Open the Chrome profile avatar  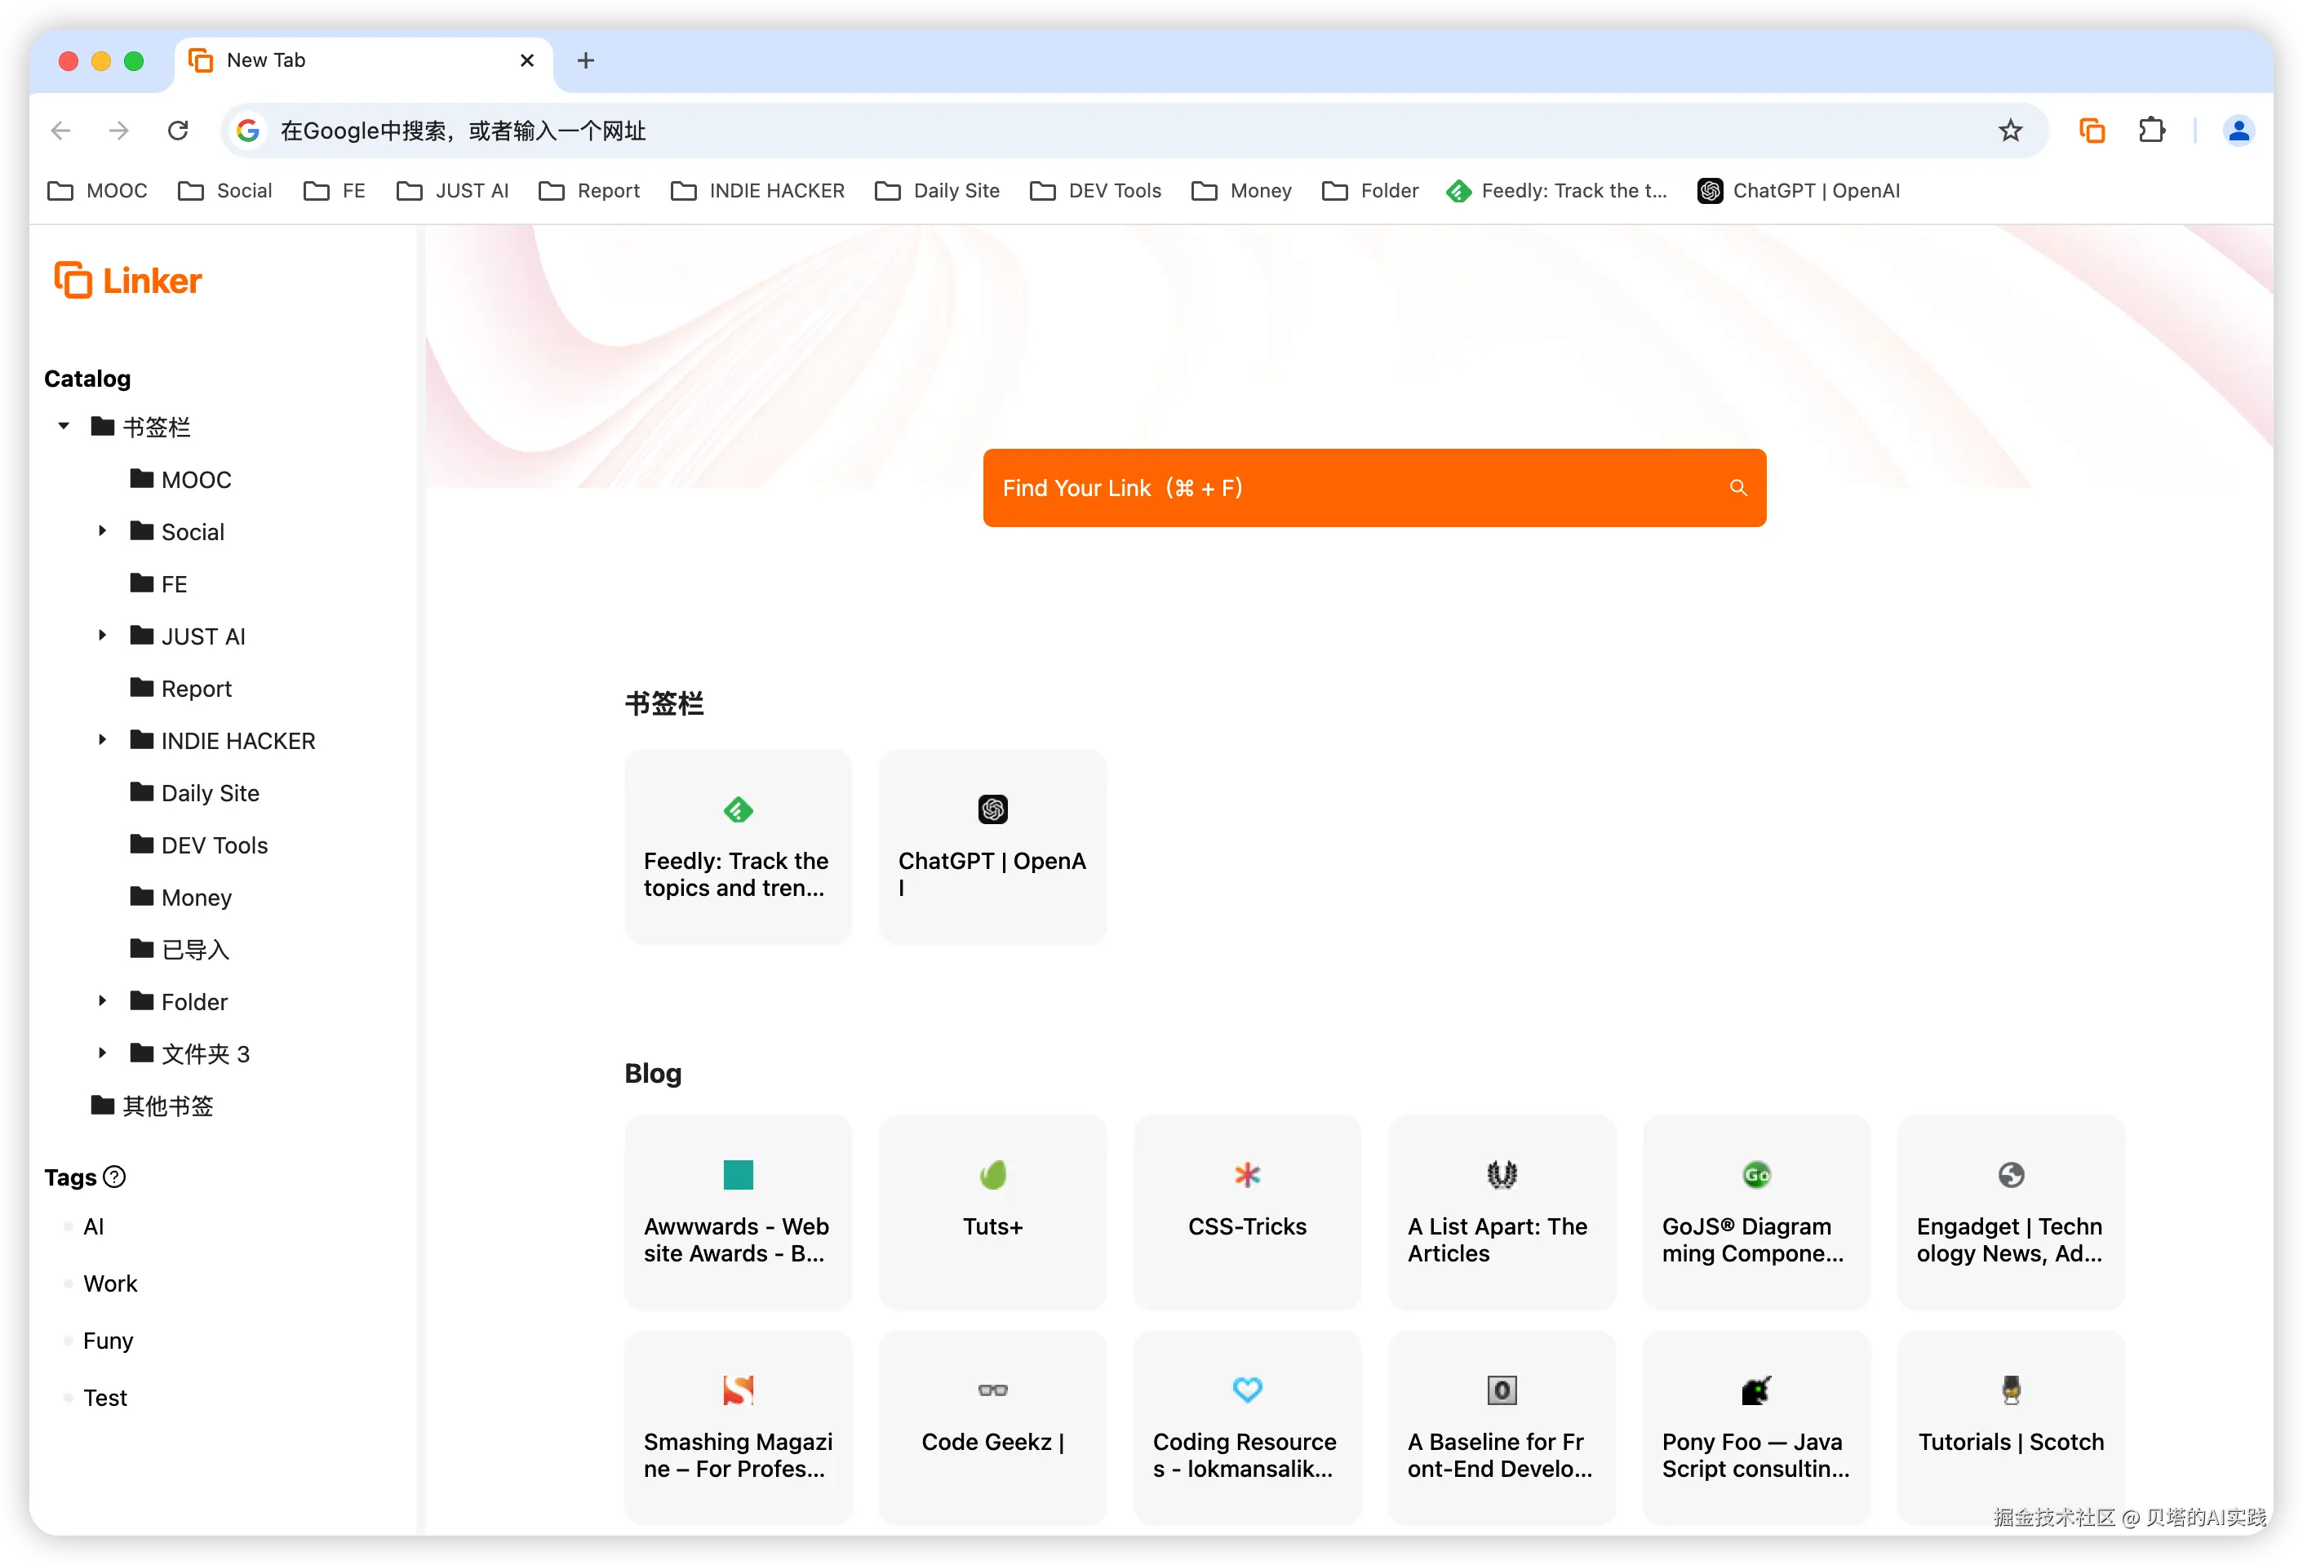[2238, 131]
